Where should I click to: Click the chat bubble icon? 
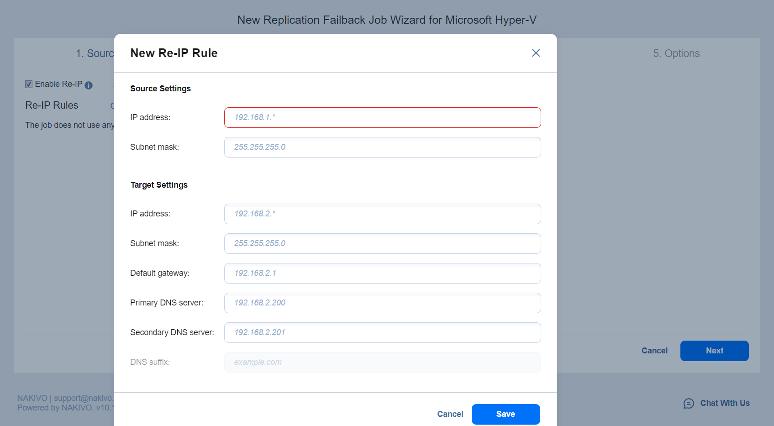pyautogui.click(x=688, y=403)
